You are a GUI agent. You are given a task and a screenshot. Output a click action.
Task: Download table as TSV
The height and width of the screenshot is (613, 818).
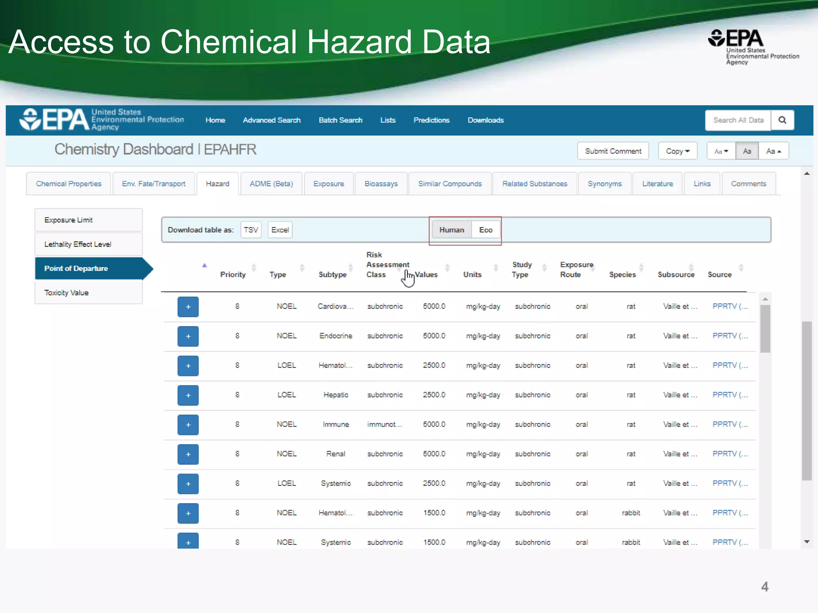coord(251,230)
